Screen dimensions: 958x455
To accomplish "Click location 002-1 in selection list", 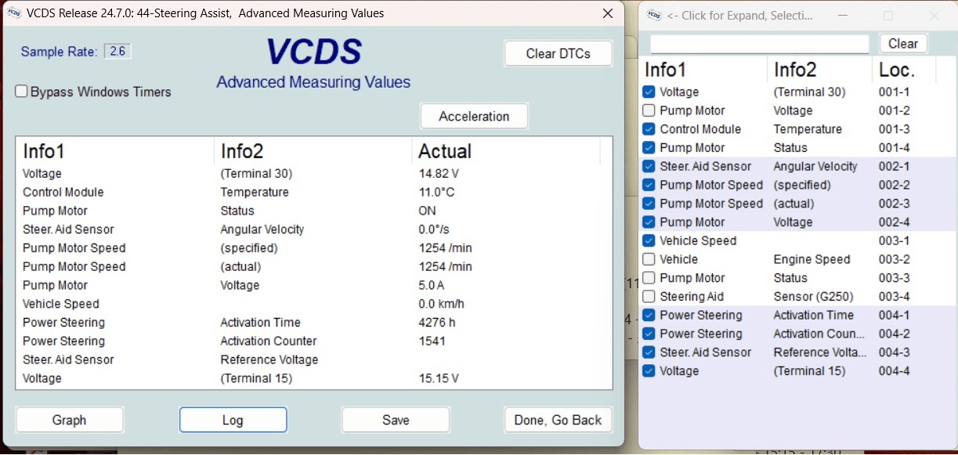I will 895,166.
